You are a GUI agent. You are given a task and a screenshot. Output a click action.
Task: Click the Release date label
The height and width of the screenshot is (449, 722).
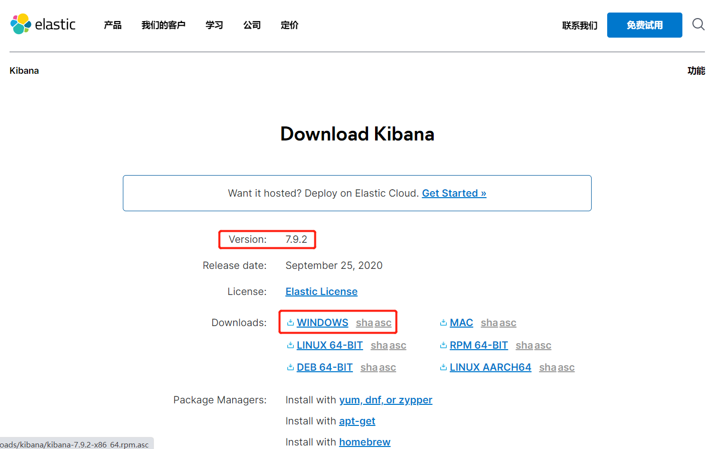tap(235, 265)
